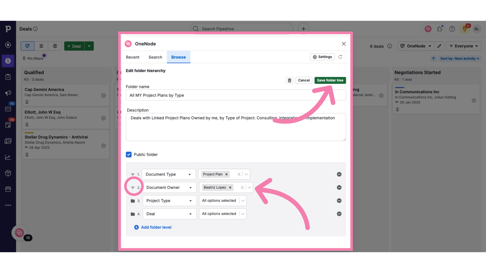Open the Everyone filter dropdown
486x273 pixels.
point(464,46)
